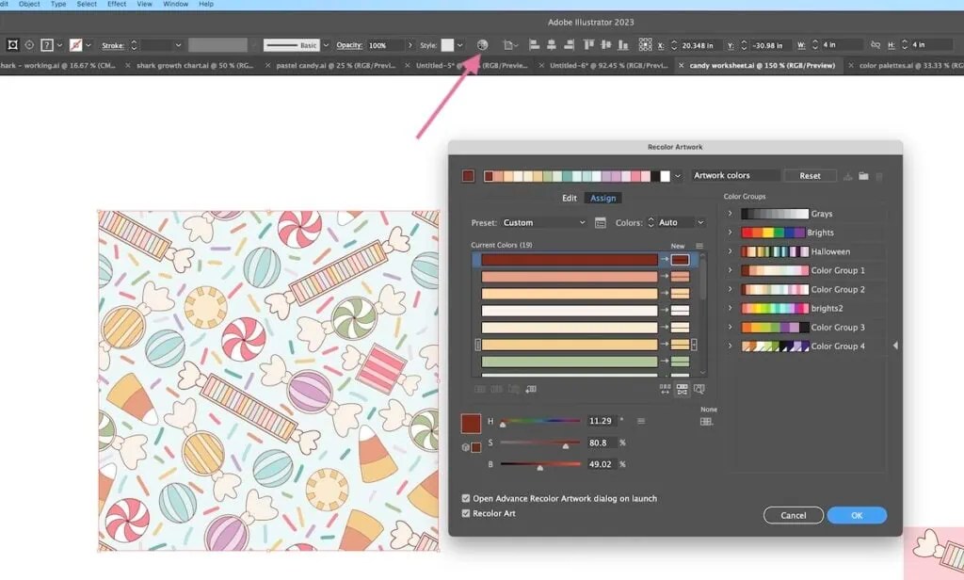Uncheck the Recolor Art checkbox
The image size is (964, 580).
(465, 514)
